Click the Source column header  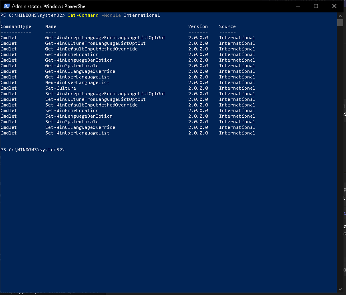(x=227, y=26)
